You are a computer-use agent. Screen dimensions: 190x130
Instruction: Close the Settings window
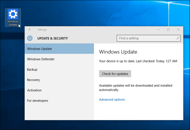pyautogui.click(x=178, y=30)
